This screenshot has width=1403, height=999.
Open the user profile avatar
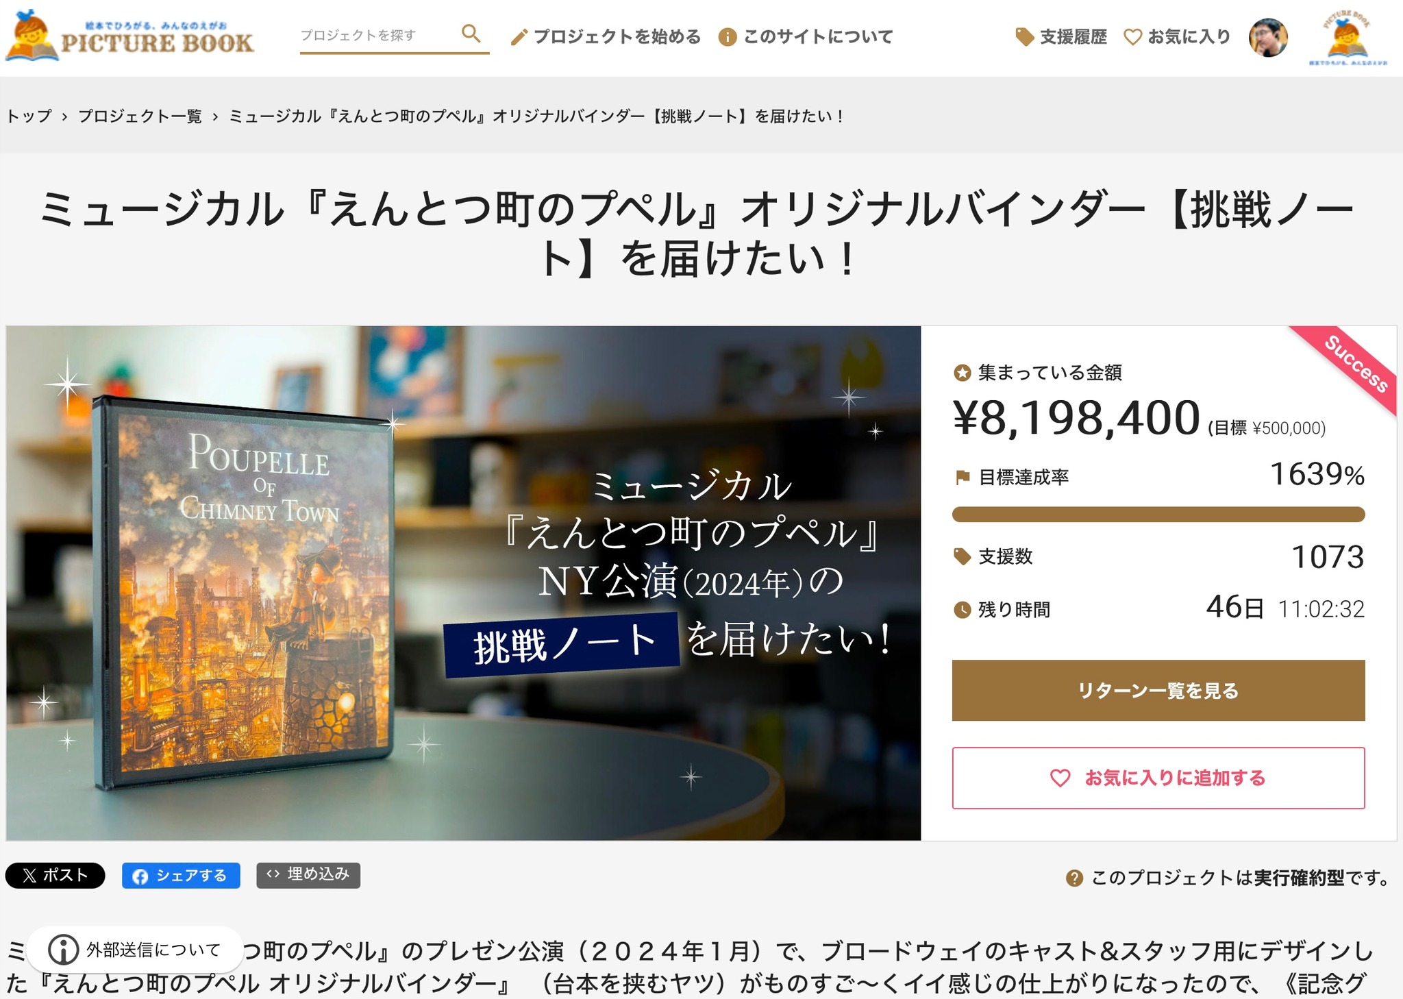pyautogui.click(x=1268, y=37)
